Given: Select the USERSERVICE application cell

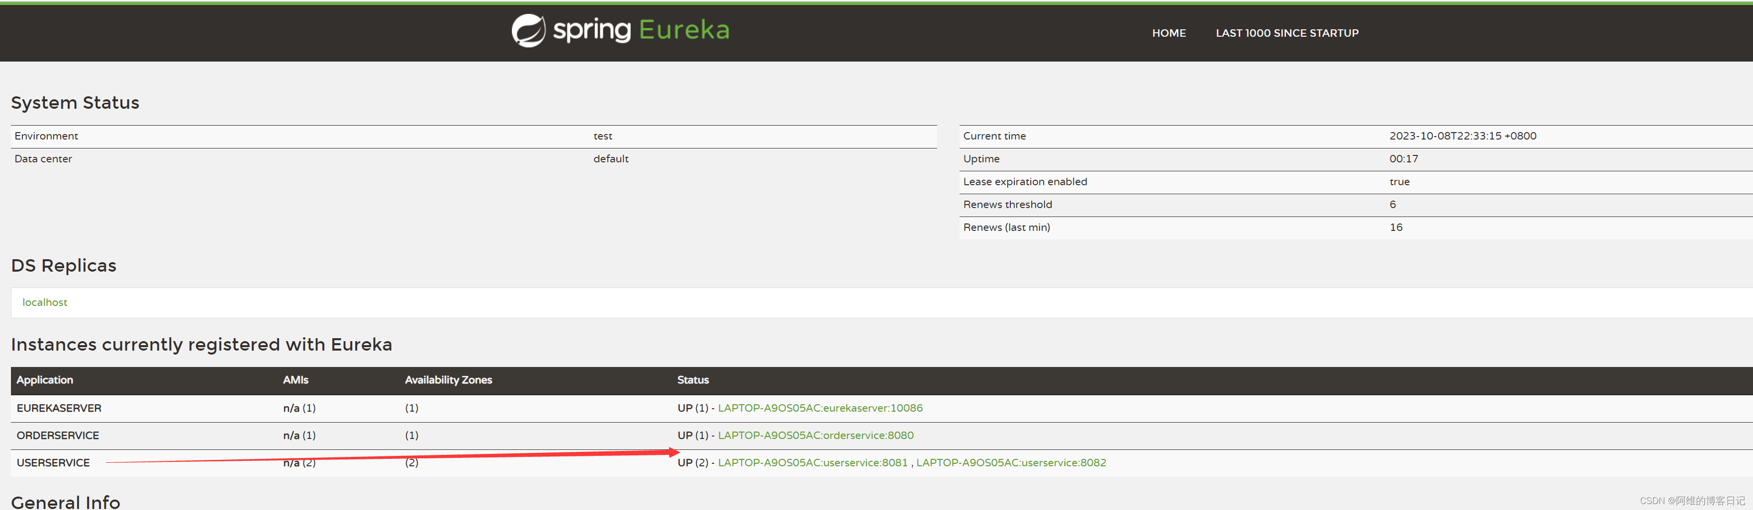Looking at the screenshot, I should [x=53, y=462].
